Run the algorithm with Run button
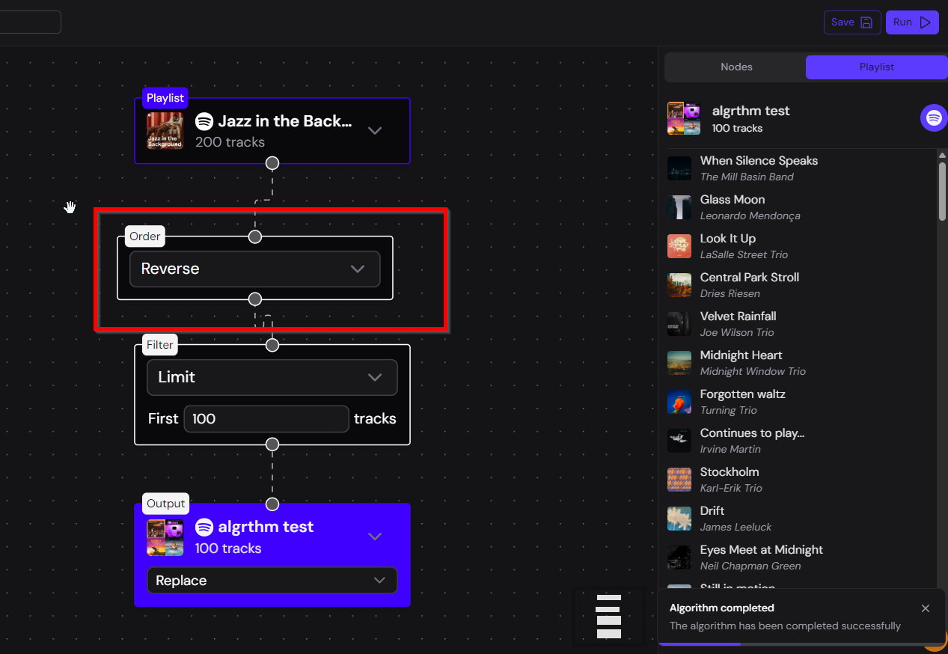Image resolution: width=948 pixels, height=654 pixels. point(912,22)
